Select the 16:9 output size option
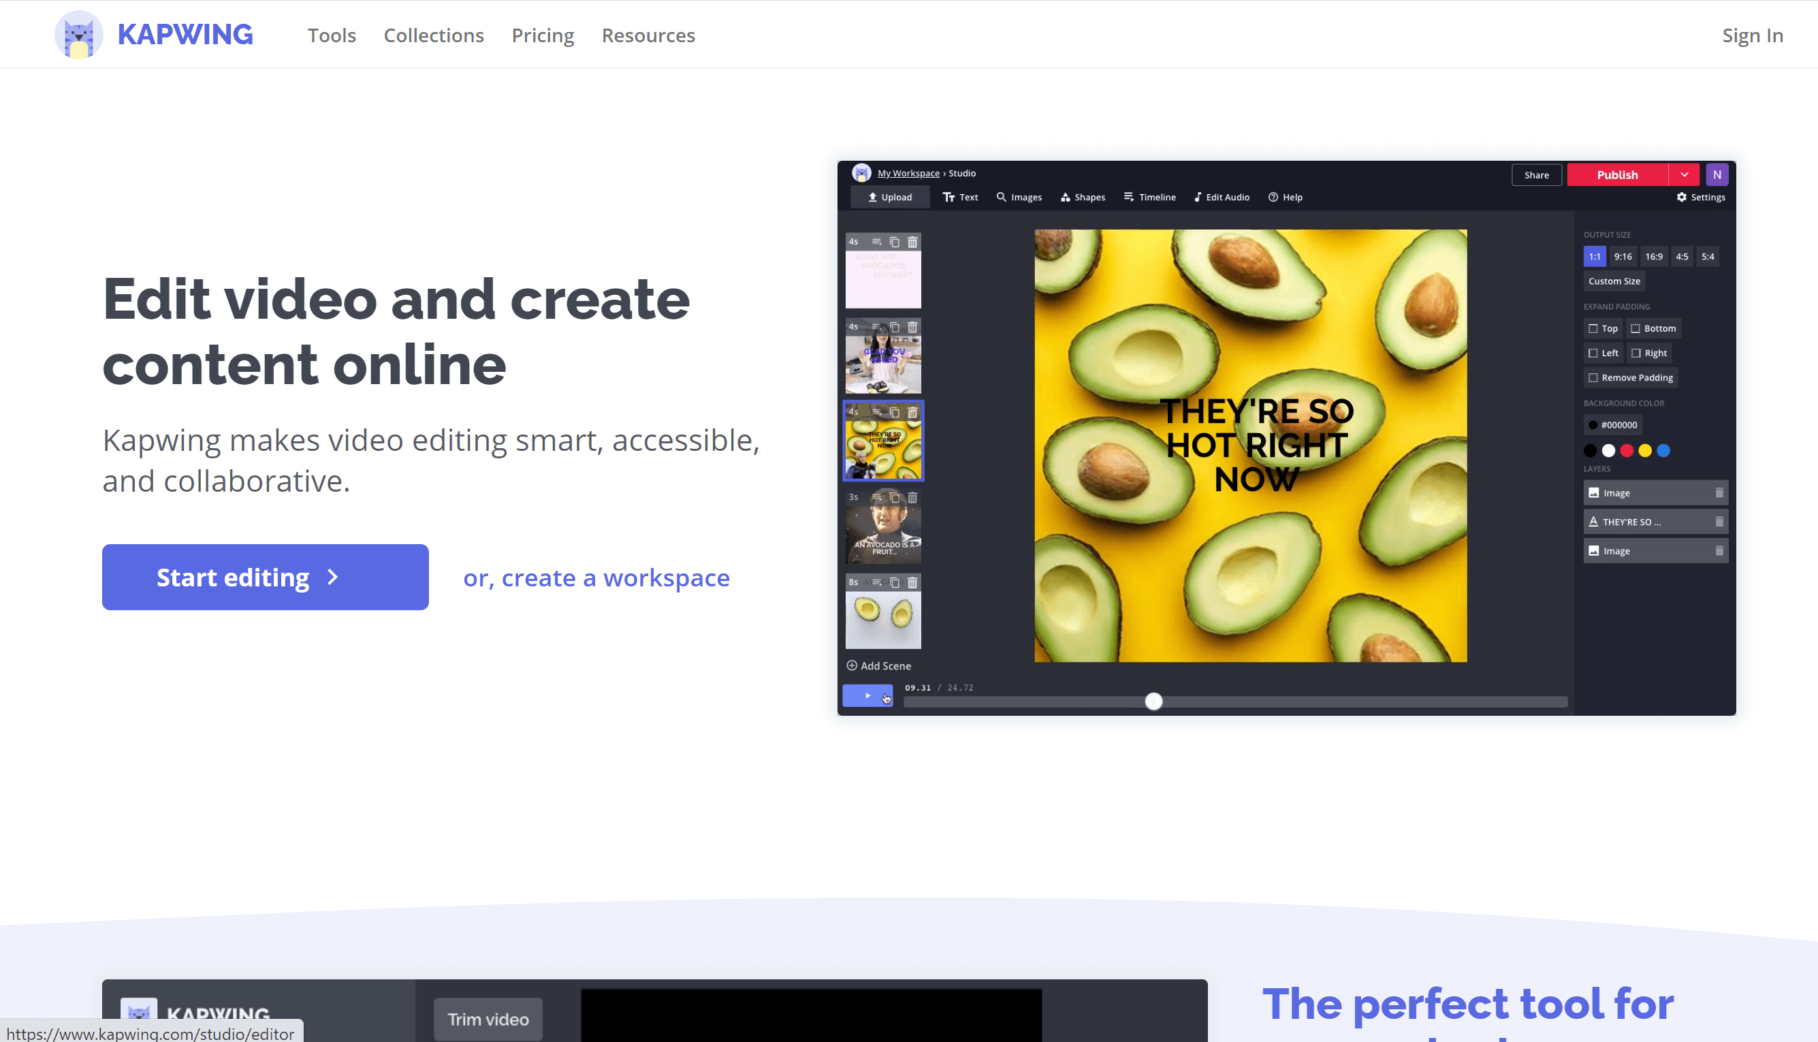 1653,256
